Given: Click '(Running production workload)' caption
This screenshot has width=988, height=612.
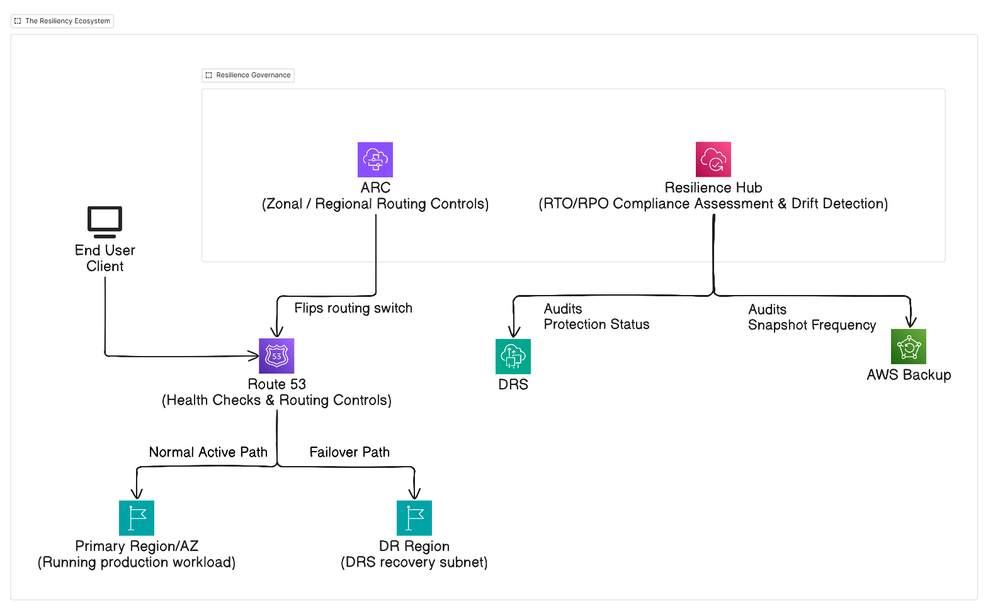Looking at the screenshot, I should 137,562.
